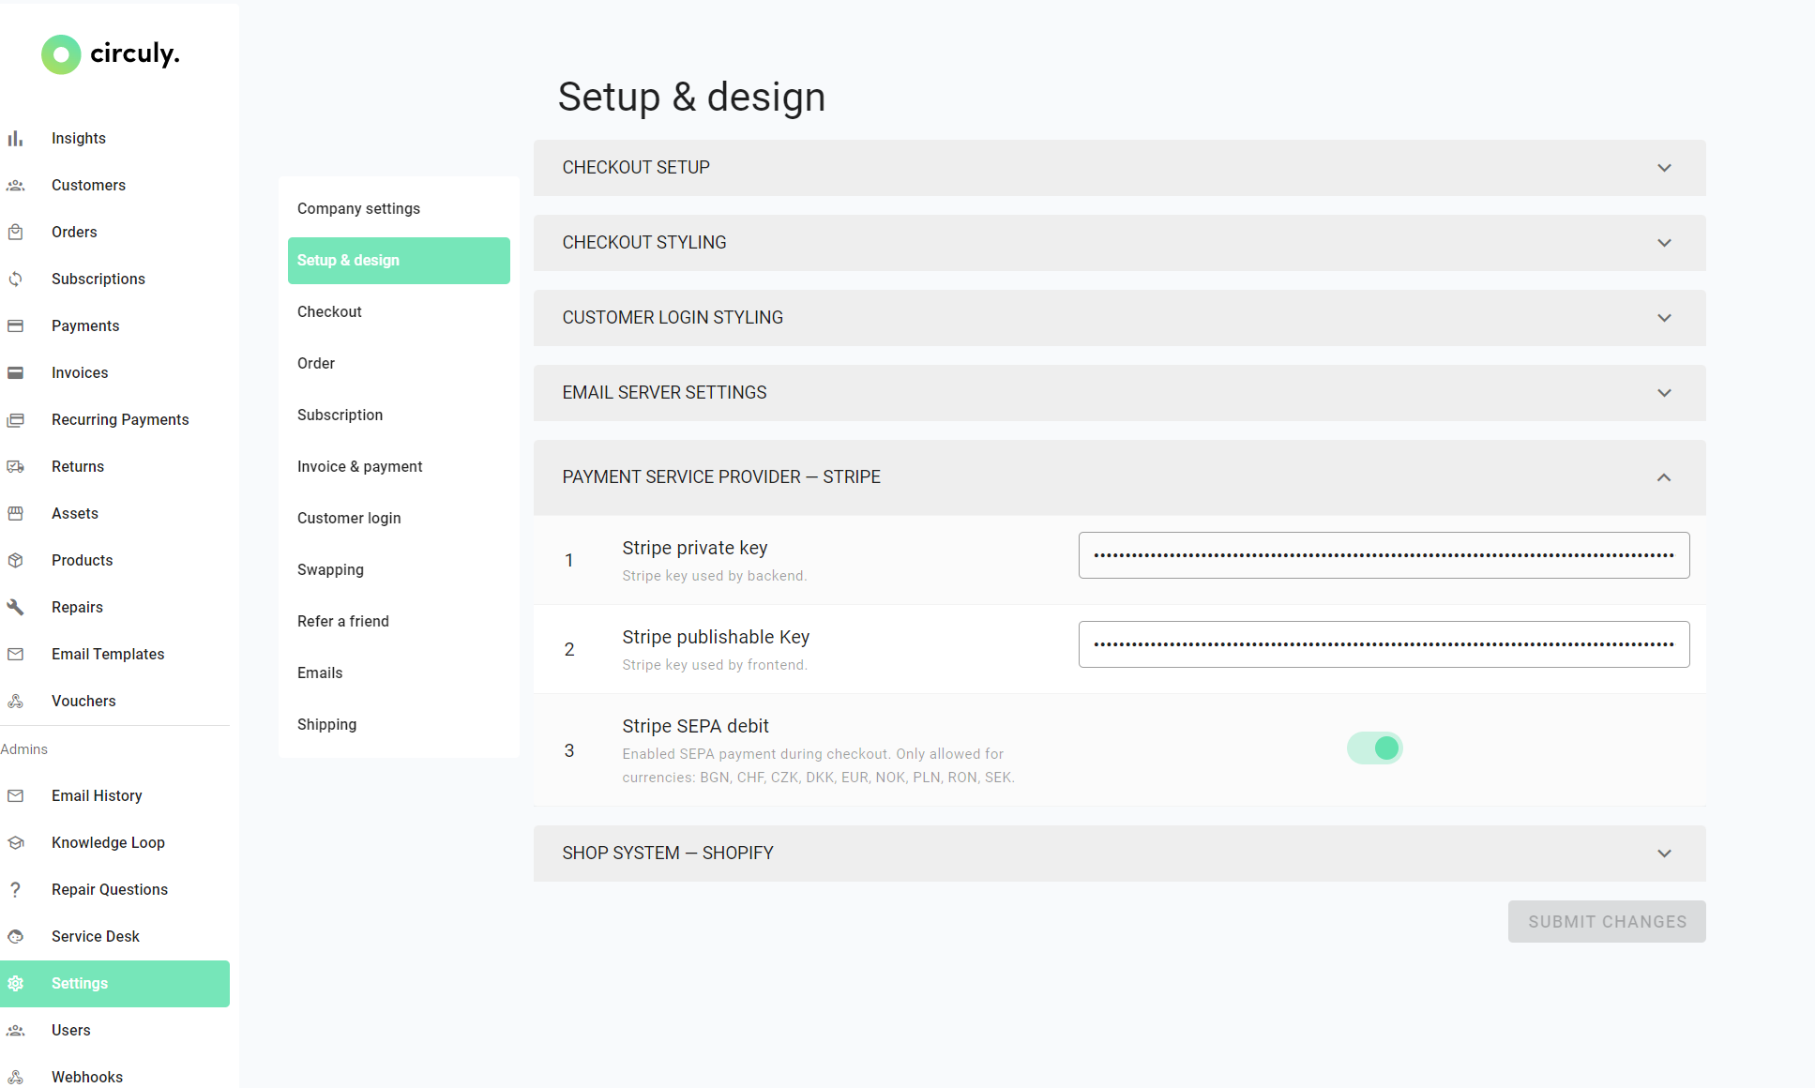Click the CHECKOUT SETUP section title
Screen dimensions: 1815x1088
tap(636, 168)
